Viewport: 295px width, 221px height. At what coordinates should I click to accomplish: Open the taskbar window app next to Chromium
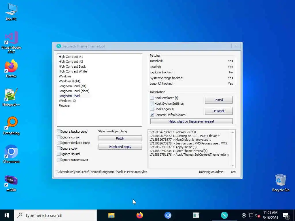click(196, 215)
